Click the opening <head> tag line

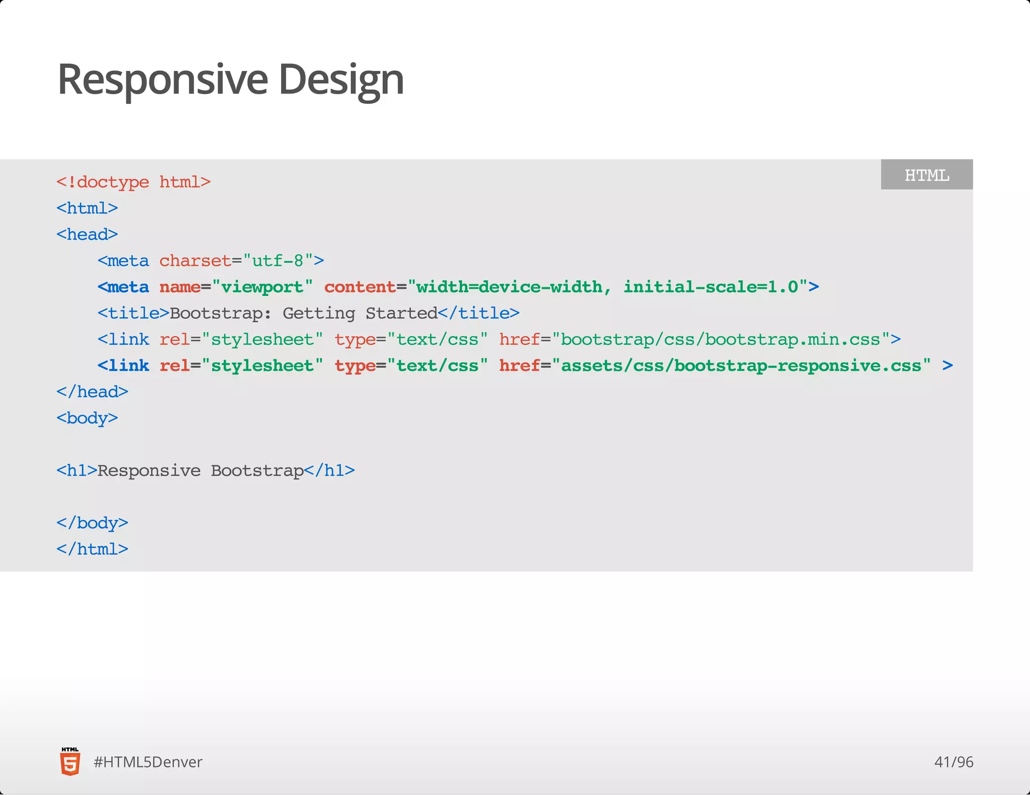pyautogui.click(x=87, y=234)
